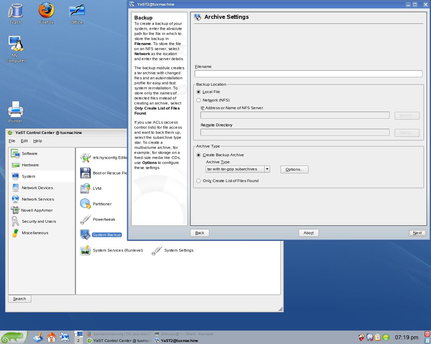Launch Konqueror web browser from panel
431x344 pixels.
65,337
